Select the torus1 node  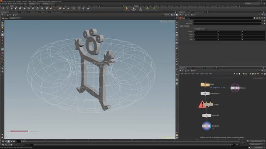click(x=235, y=88)
